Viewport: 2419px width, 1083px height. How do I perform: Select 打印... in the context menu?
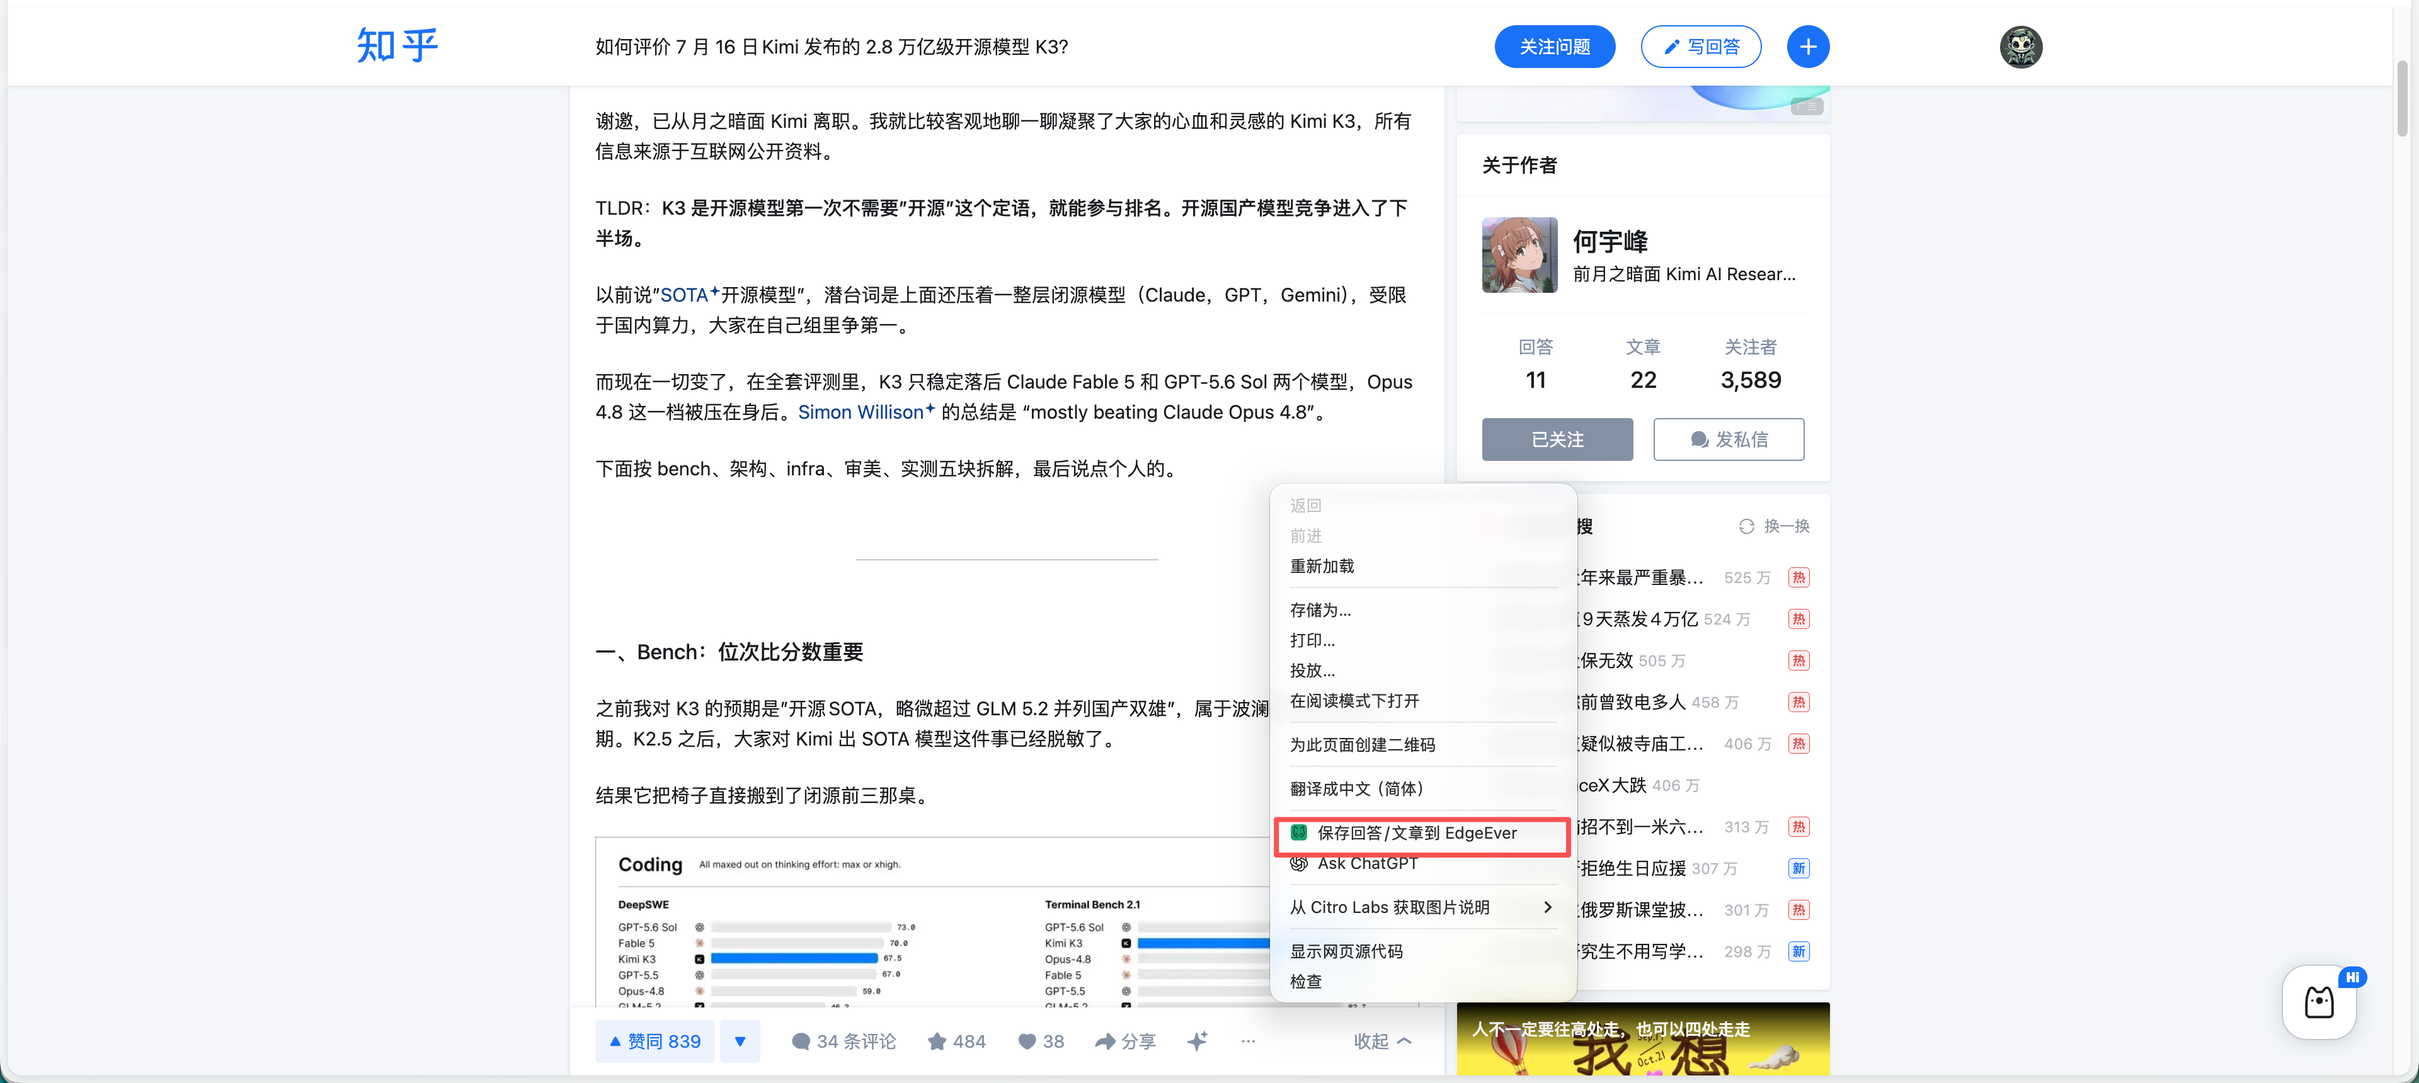point(1422,640)
